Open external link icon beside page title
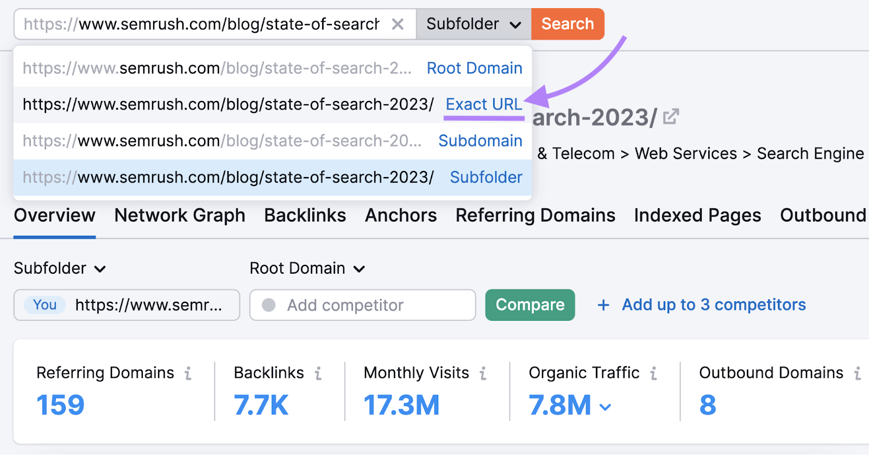The image size is (869, 455). click(x=671, y=117)
